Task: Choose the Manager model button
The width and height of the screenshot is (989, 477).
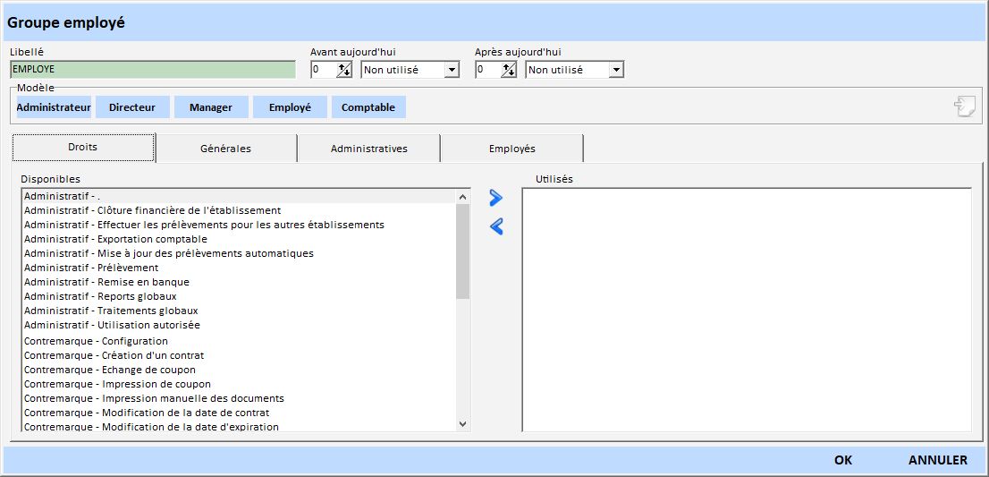Action: [x=211, y=107]
